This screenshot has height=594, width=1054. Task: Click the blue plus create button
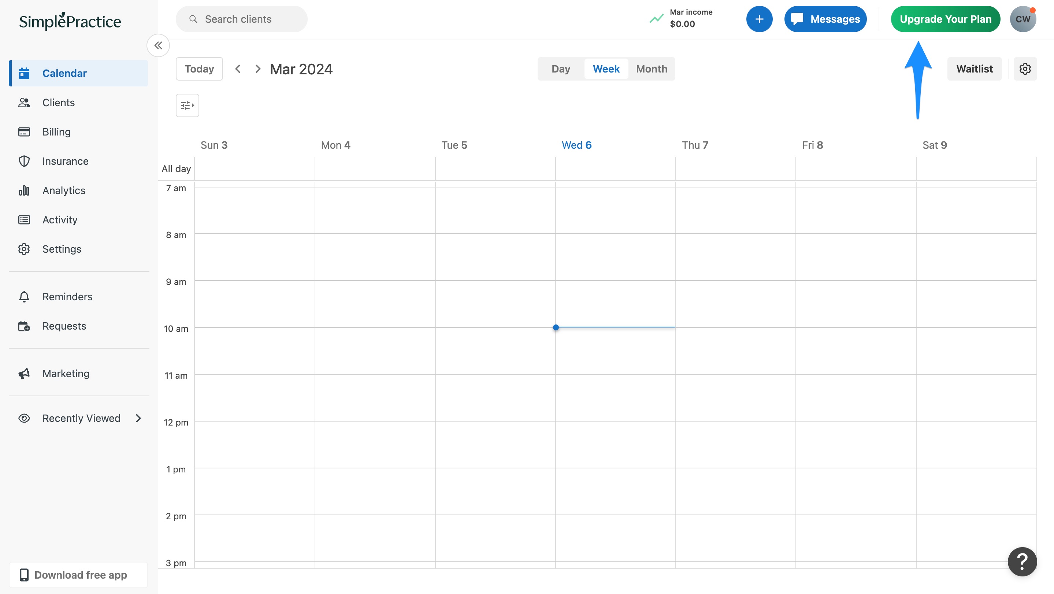pos(759,19)
